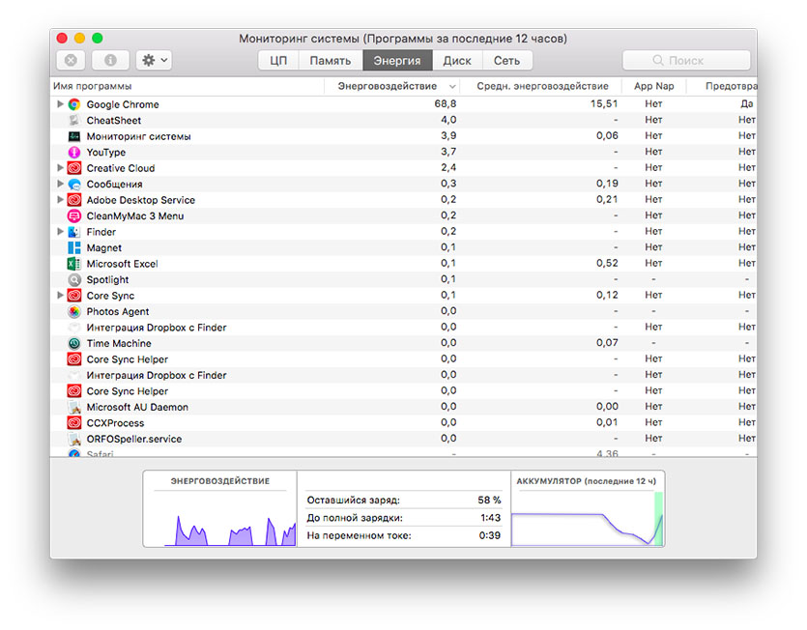Click the Spotlight icon

click(x=74, y=280)
